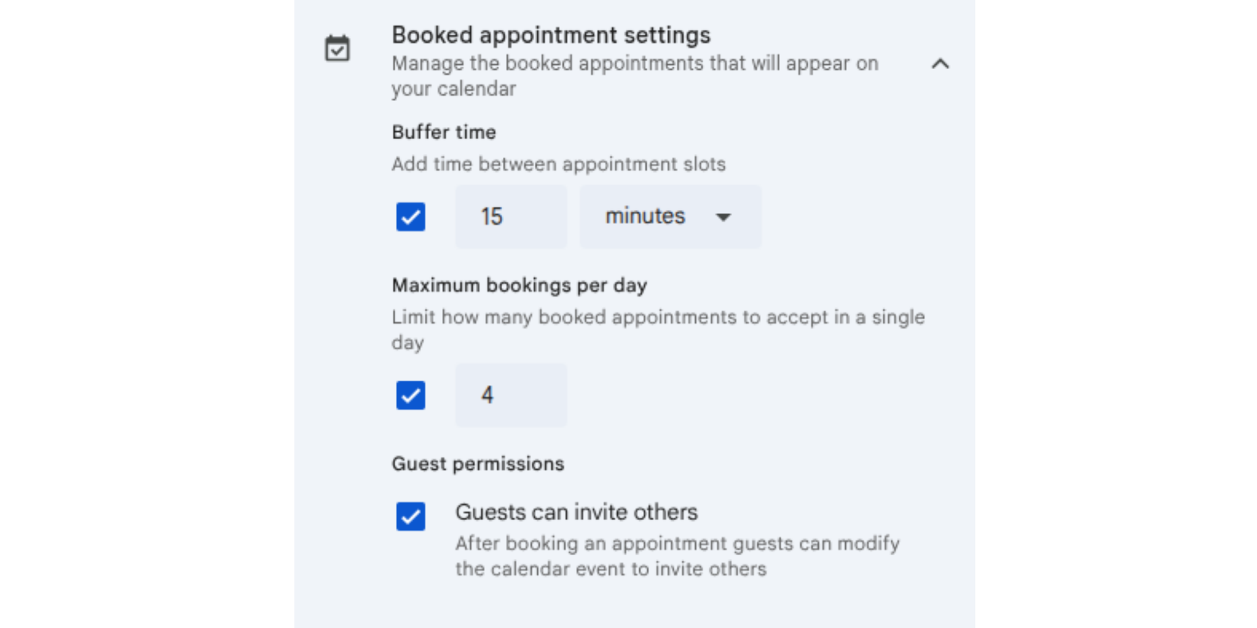Viewport: 1257px width, 628px height.
Task: Select the buffer time value field showing 15
Action: 510,217
